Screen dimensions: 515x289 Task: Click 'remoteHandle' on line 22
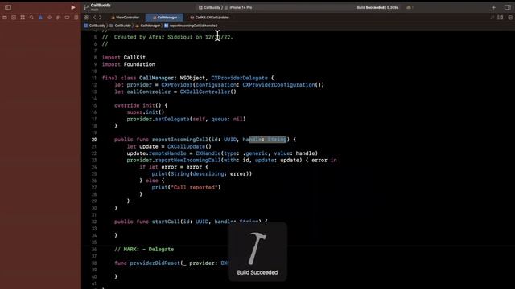(167, 153)
